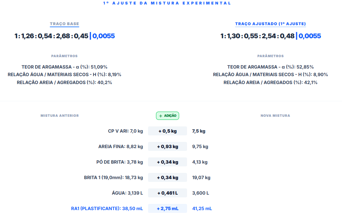Click the NOVA MISTURA column header
342x217 pixels.
pos(275,116)
